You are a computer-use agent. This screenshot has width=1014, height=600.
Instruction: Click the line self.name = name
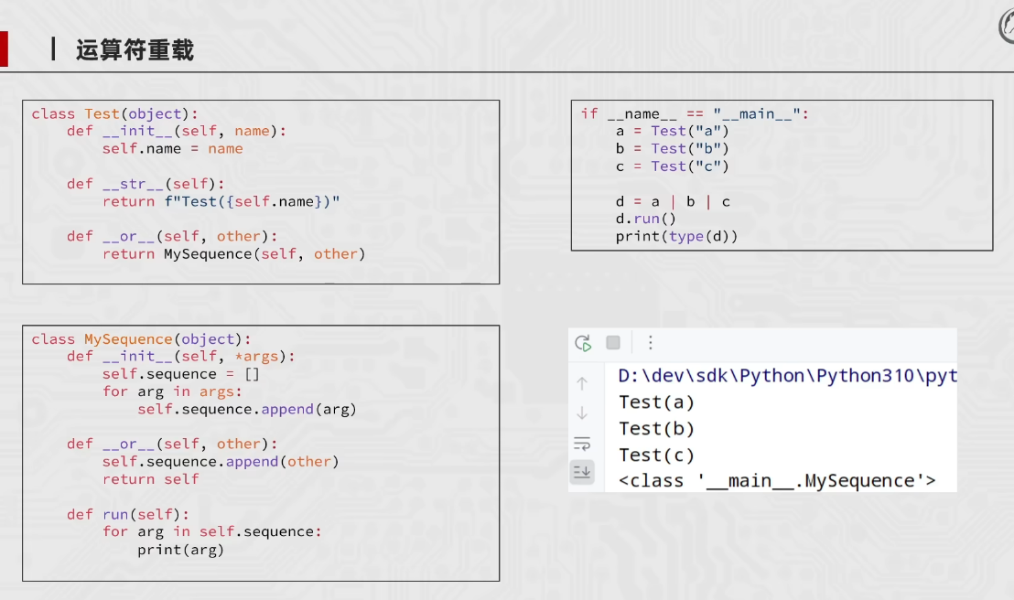173,149
